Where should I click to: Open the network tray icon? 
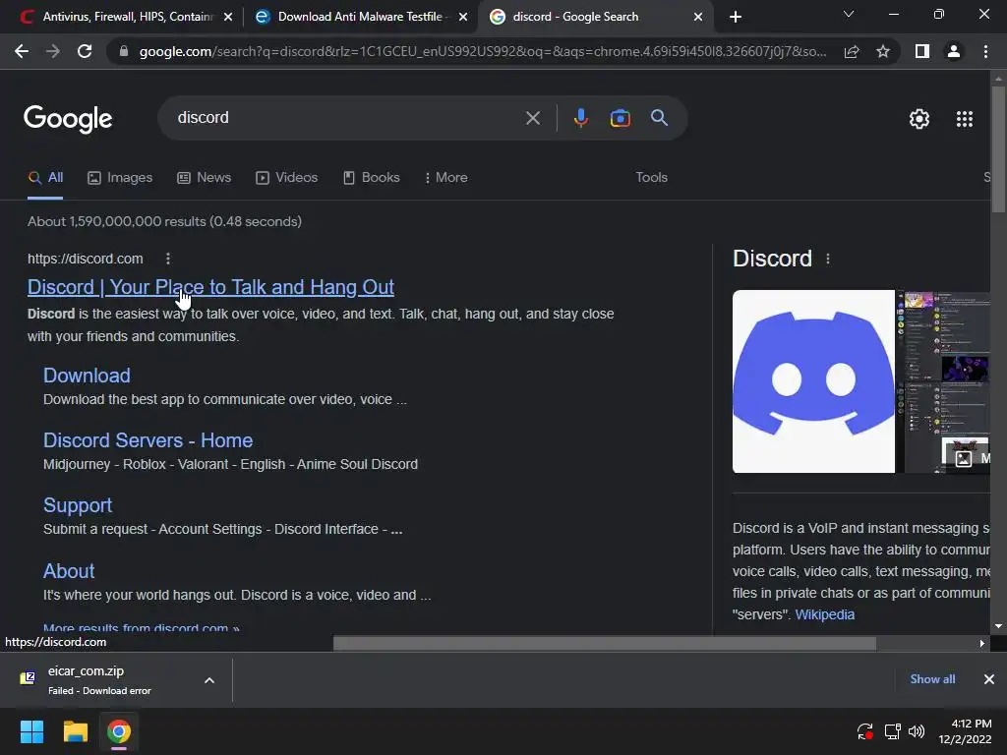coord(892,731)
